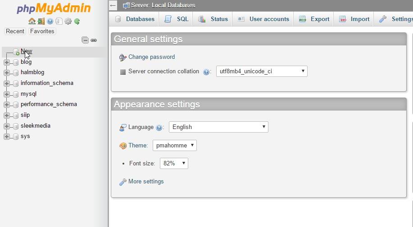
Task: Click the link with main panel icon
Action: (x=94, y=40)
